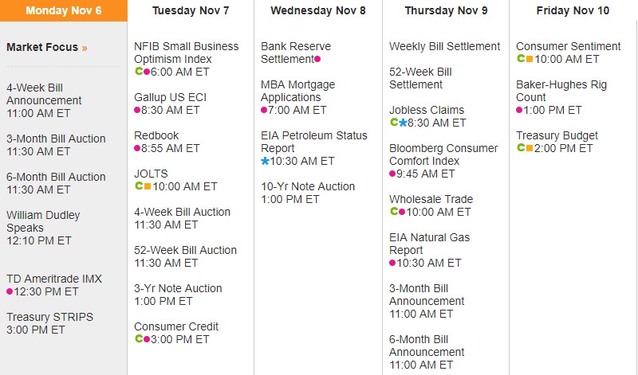638x375 pixels.
Task: Click green C icon beside Wholesale Trade
Action: [393, 212]
